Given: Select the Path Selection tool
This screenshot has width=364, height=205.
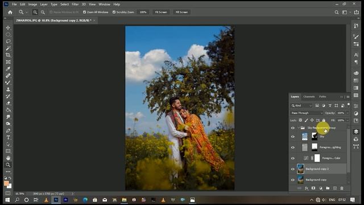Looking at the screenshot, I should coord(8,144).
